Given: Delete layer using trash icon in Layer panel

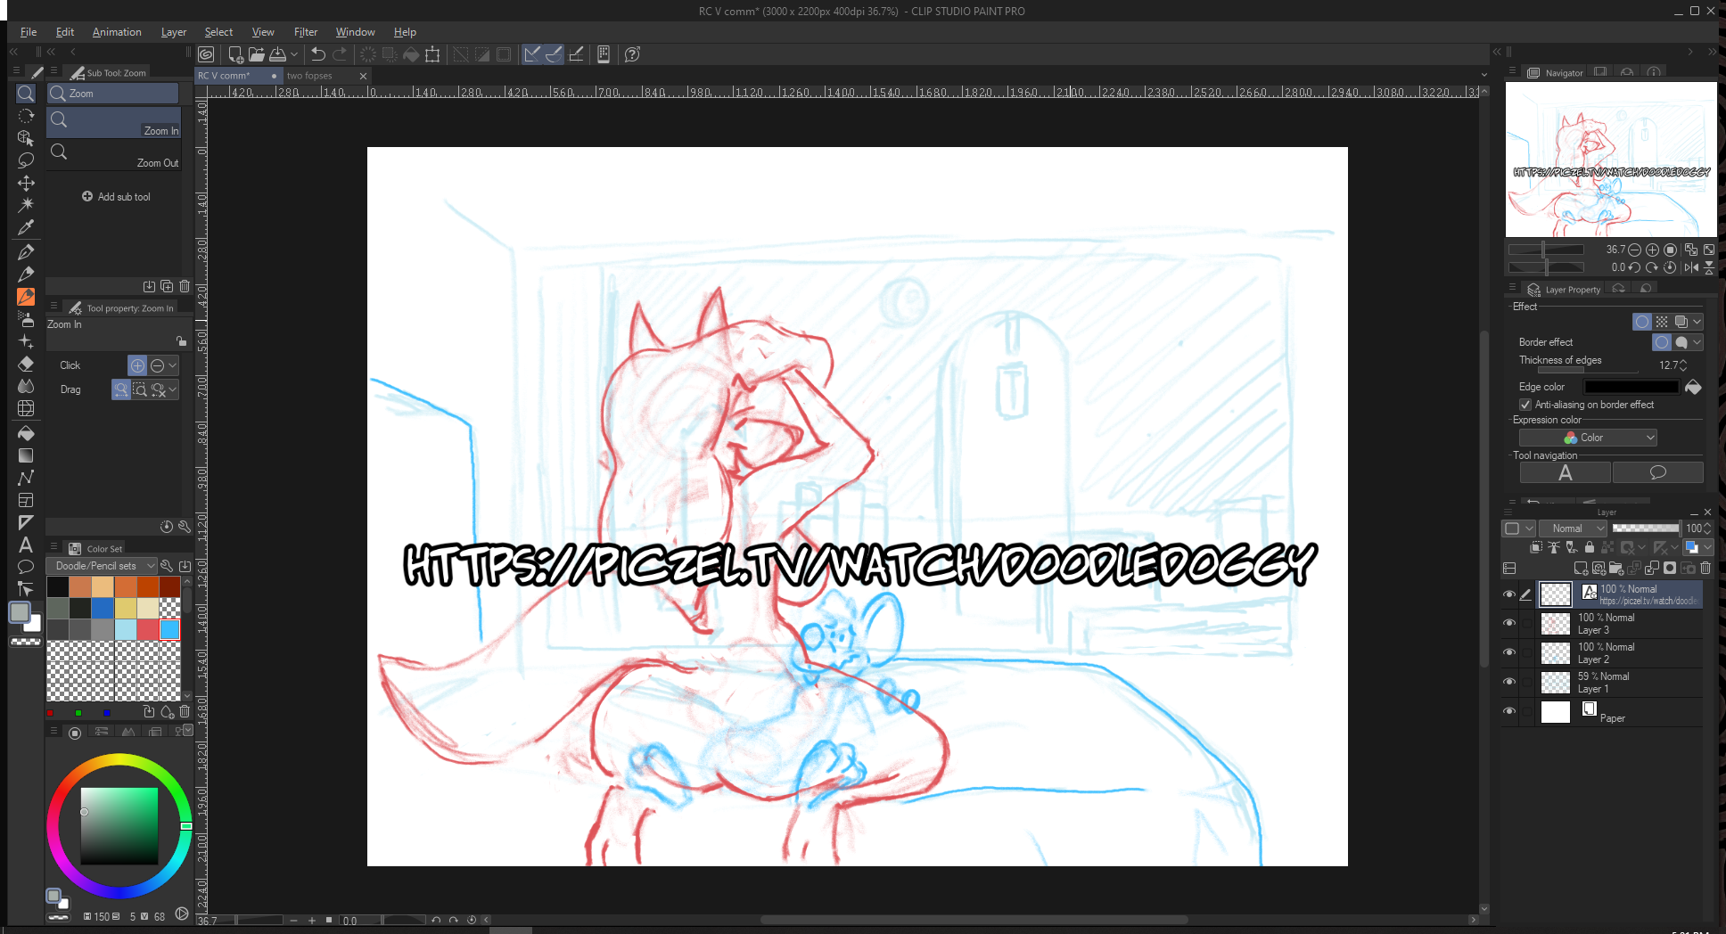Looking at the screenshot, I should click(1705, 568).
